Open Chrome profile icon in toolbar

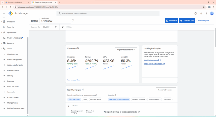209,7
